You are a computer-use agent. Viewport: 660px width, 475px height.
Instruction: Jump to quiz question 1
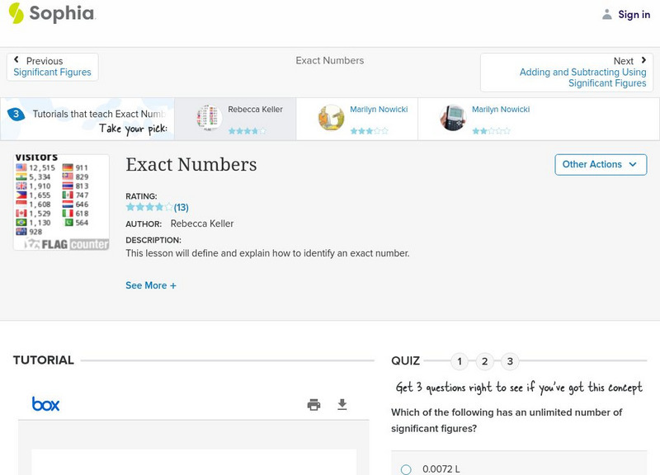[460, 361]
